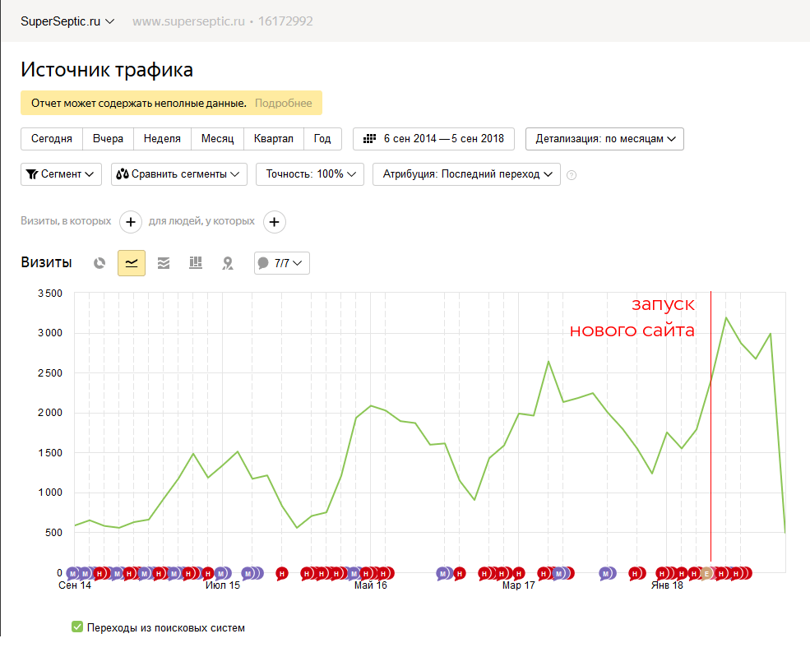Open the date range picker button

point(433,139)
